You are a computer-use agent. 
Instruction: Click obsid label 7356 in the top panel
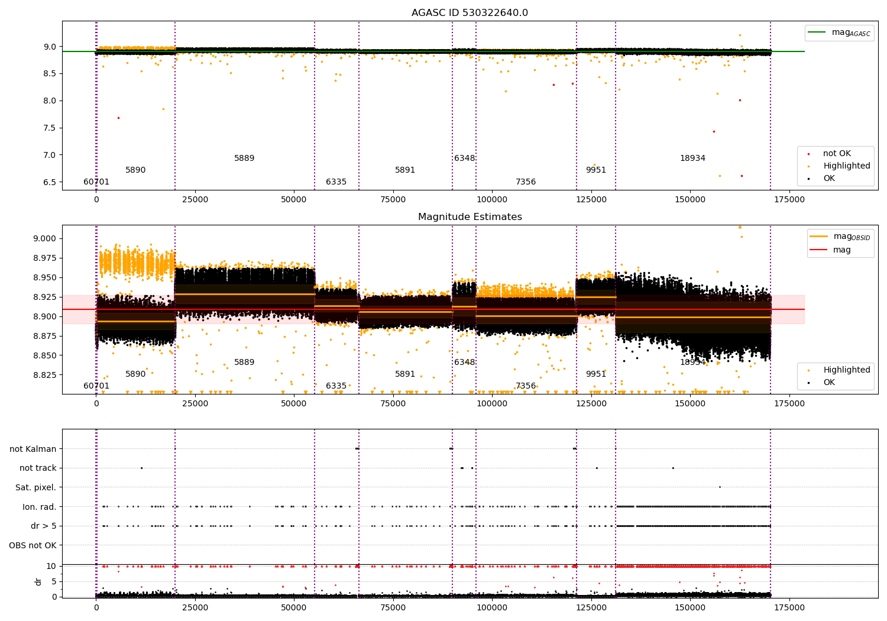point(526,182)
